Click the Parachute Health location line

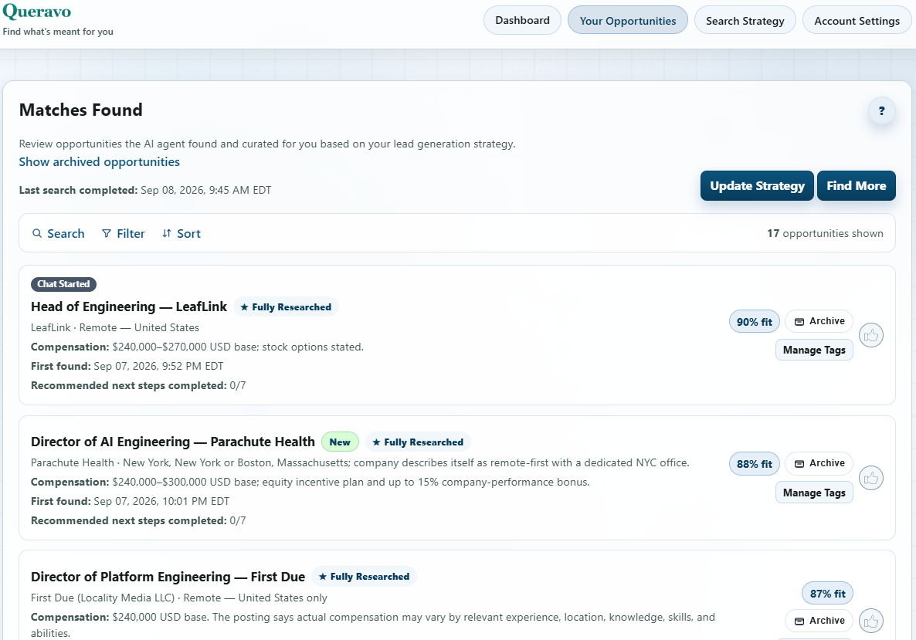(x=360, y=462)
